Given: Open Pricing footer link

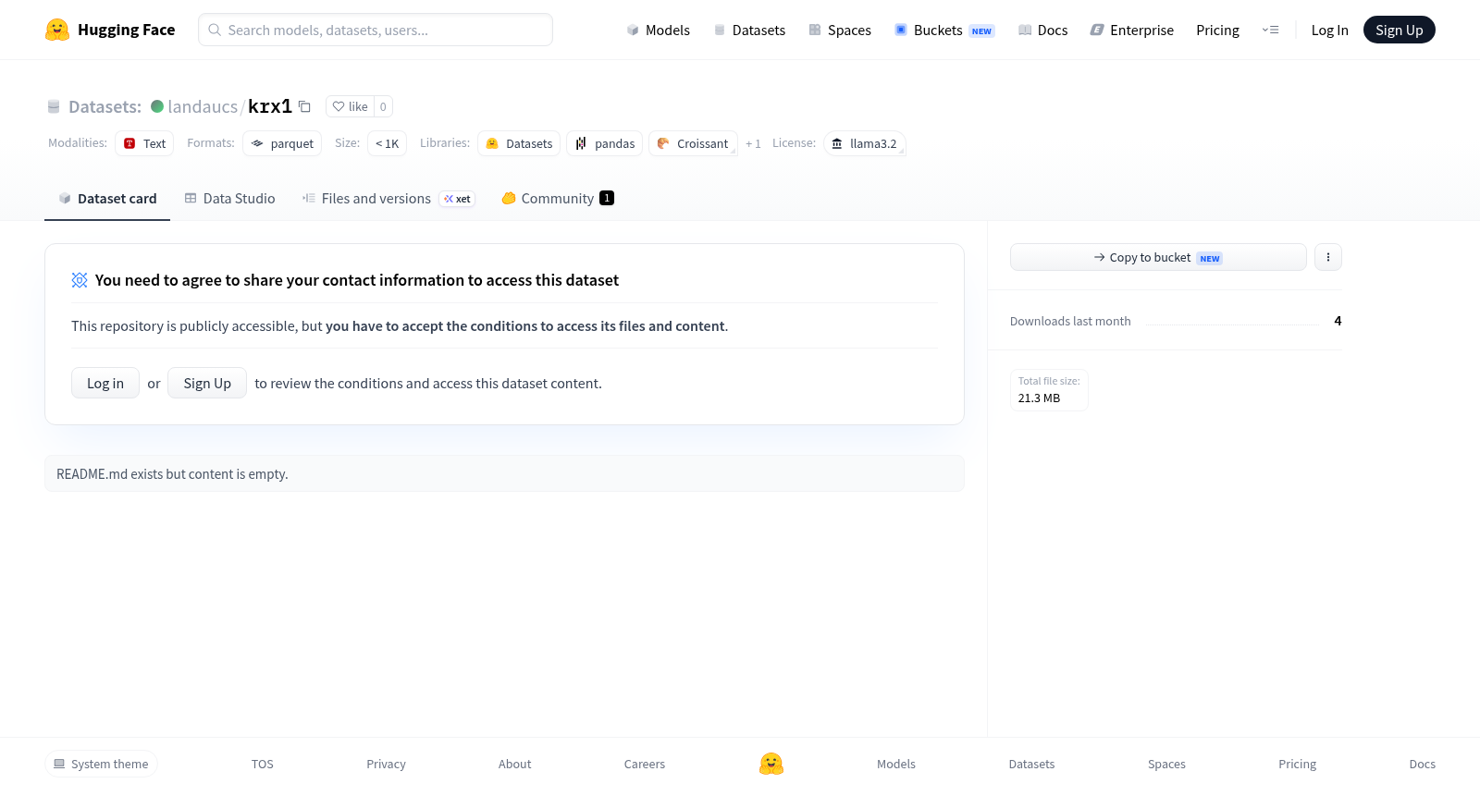Looking at the screenshot, I should click(1297, 764).
